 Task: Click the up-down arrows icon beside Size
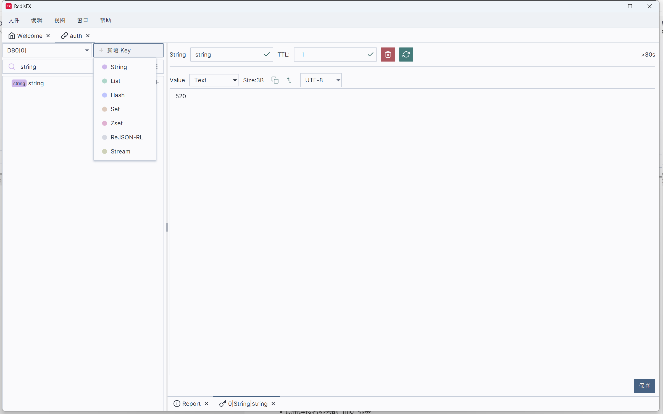(289, 80)
